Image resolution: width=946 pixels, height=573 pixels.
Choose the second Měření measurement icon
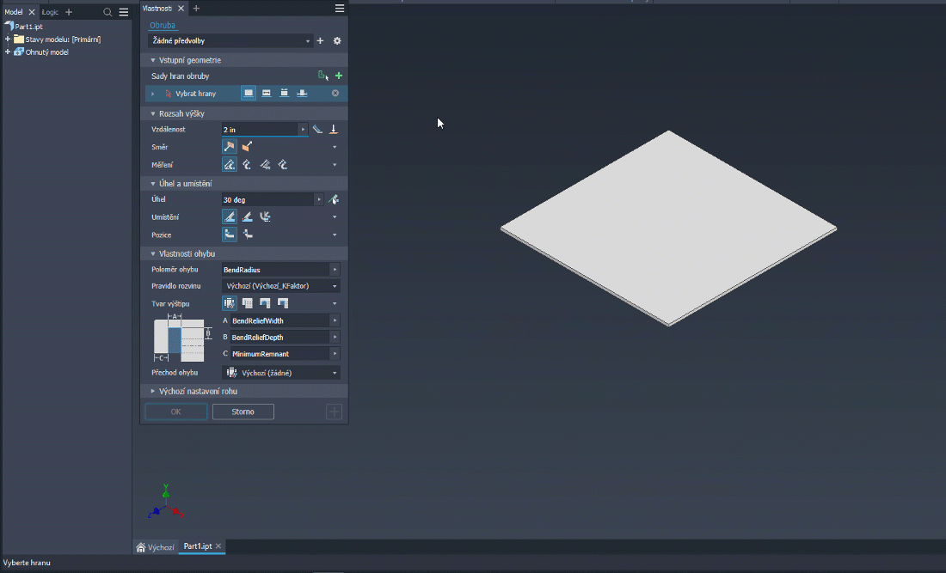tap(247, 164)
